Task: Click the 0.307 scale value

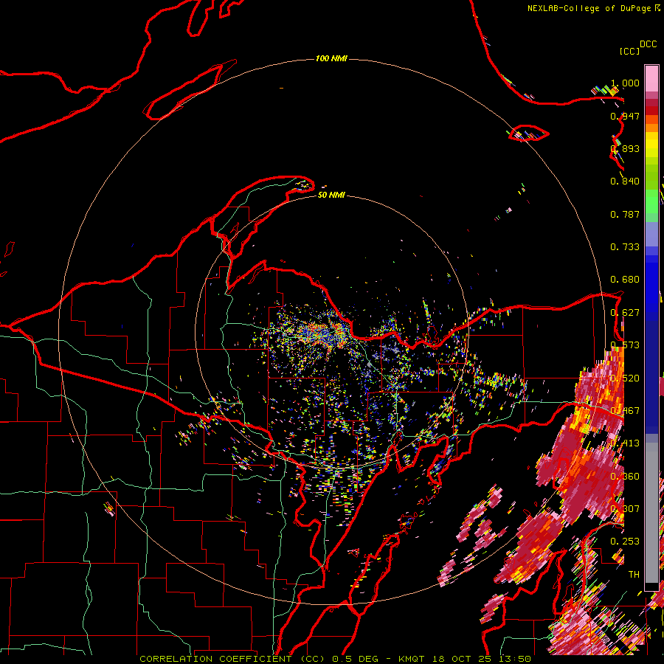Action: coord(625,509)
